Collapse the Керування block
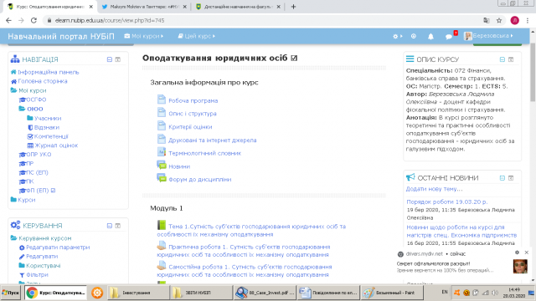Screen dimensions: 536x301 pyautogui.click(x=110, y=226)
